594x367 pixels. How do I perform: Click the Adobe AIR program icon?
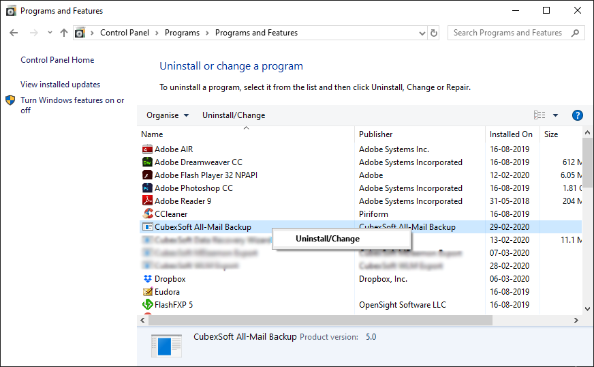click(x=147, y=149)
